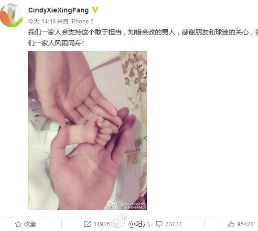Toggle like via the 95428 count
Screen dimensions: 258x231
(245, 224)
